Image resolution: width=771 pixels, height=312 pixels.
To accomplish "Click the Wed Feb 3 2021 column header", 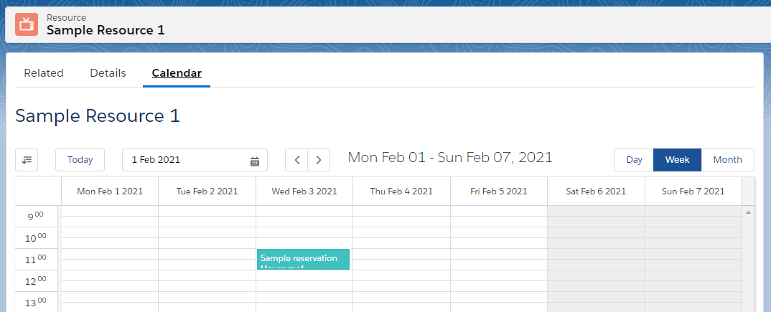I will click(x=304, y=192).
